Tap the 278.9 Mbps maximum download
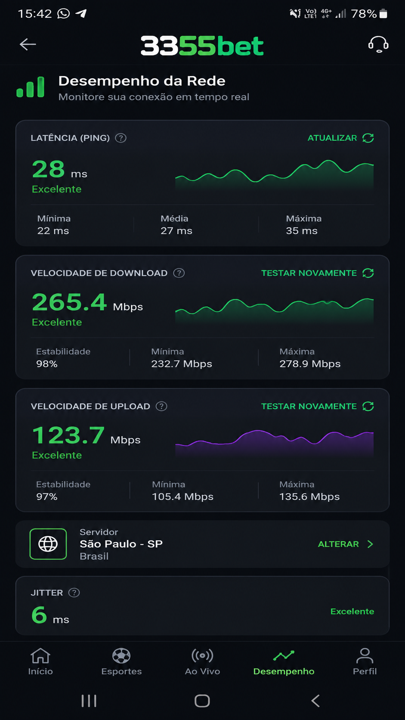 pos(310,364)
